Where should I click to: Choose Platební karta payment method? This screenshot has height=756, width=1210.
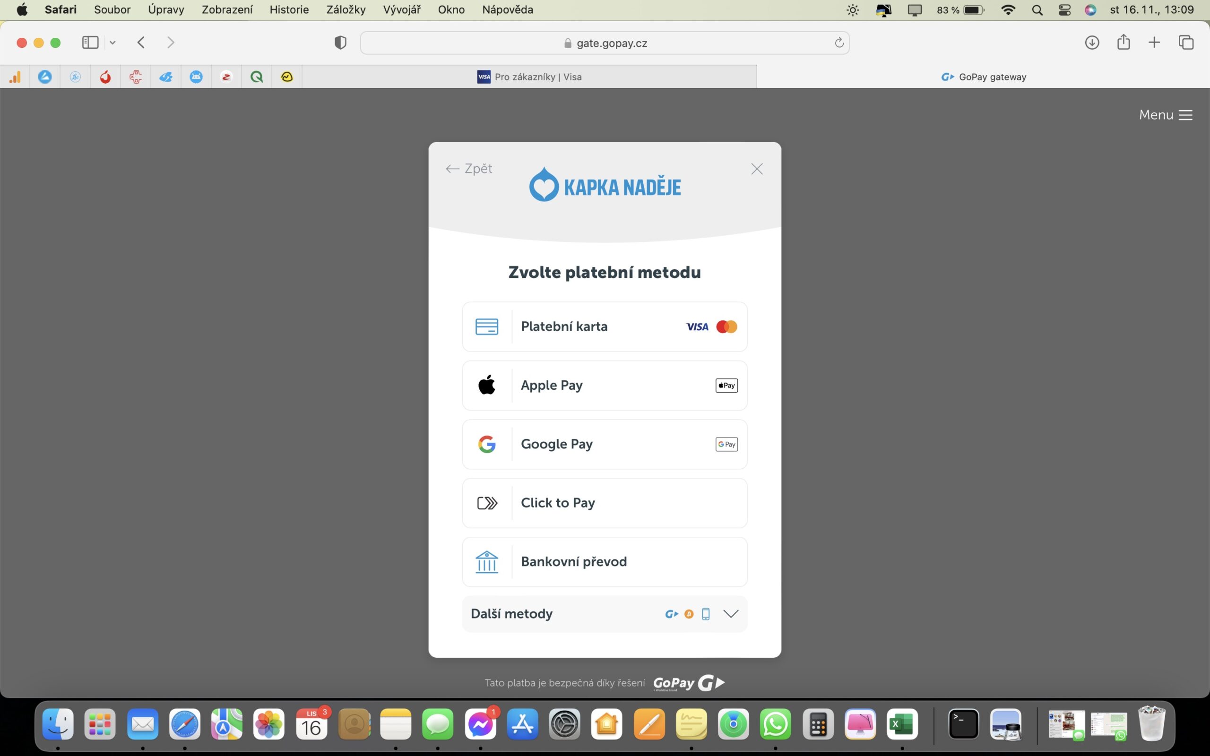coord(604,326)
